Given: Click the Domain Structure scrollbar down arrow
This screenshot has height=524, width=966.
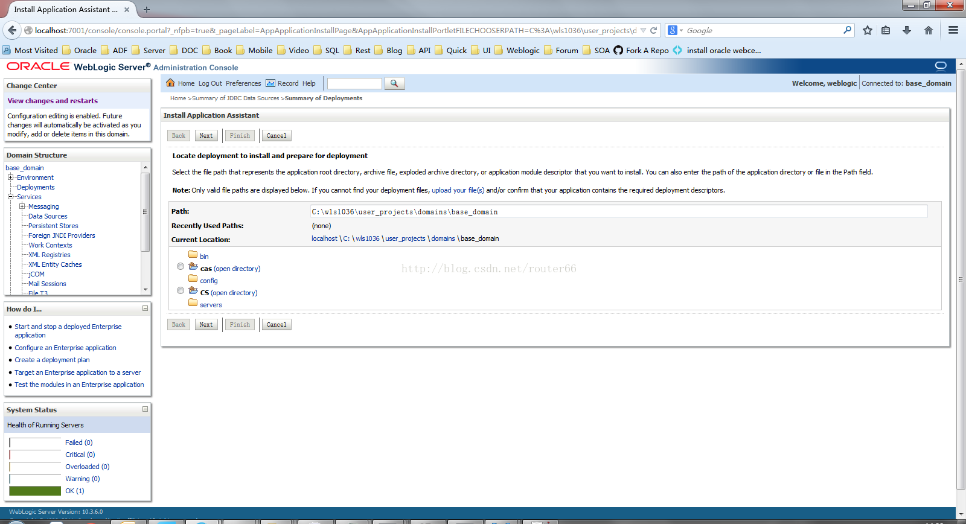Looking at the screenshot, I should pyautogui.click(x=145, y=290).
